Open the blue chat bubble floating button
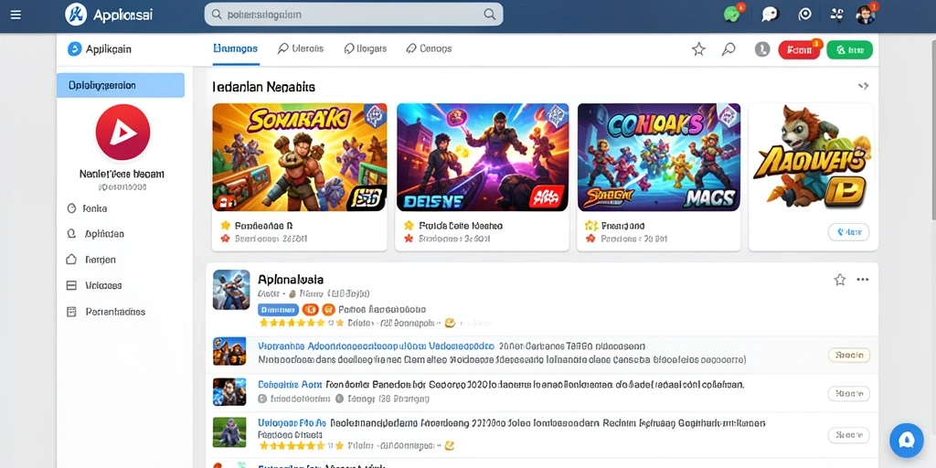 [x=906, y=441]
